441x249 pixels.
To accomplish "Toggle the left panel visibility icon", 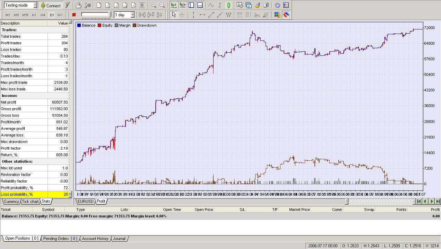I will click(x=191, y=5).
